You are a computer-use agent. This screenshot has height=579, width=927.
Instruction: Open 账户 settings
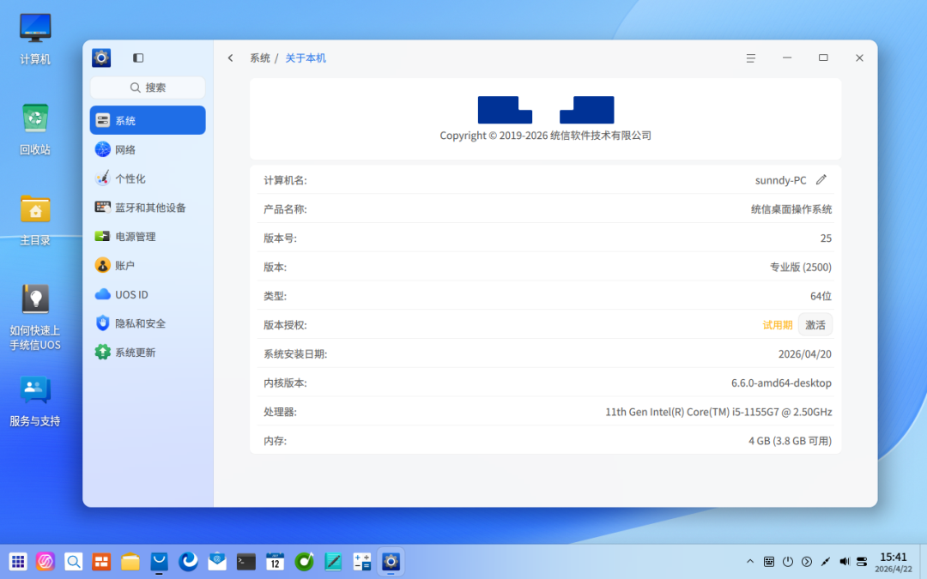(148, 265)
